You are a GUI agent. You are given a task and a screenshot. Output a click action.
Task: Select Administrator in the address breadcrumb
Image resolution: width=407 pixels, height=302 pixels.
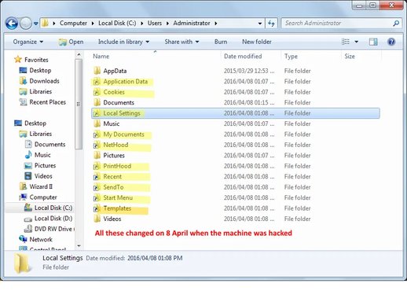click(192, 23)
